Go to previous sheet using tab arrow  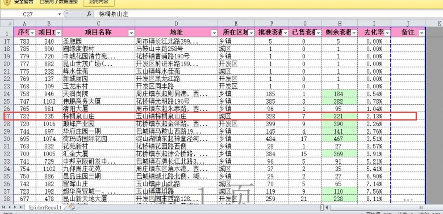9,207
